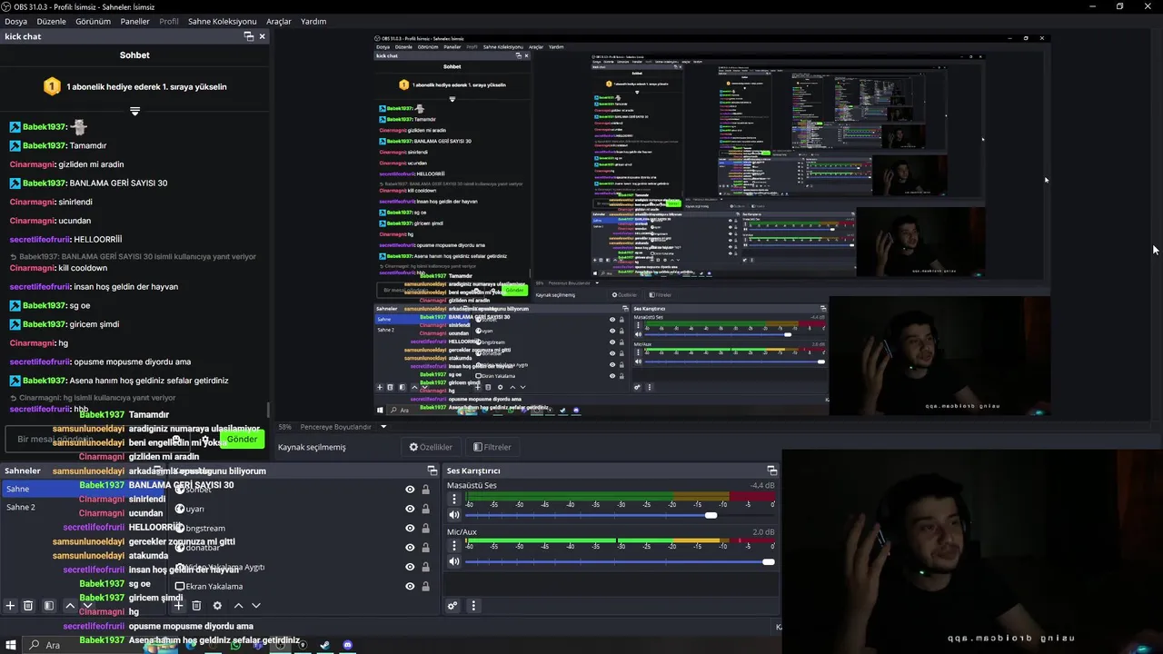Float the Sources dock panel
Viewport: 1163px width, 654px height.
point(432,471)
